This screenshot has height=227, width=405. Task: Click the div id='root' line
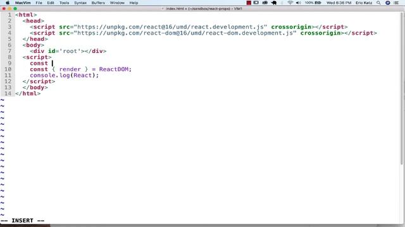68,51
